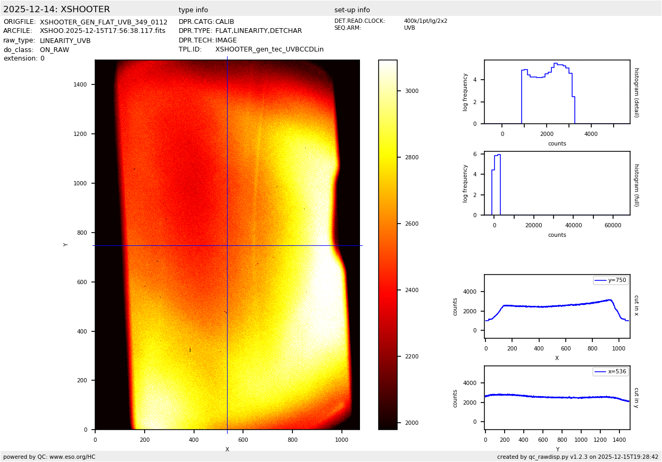
Task: Click the blue horizontal cut line on image
Action: coord(160,245)
